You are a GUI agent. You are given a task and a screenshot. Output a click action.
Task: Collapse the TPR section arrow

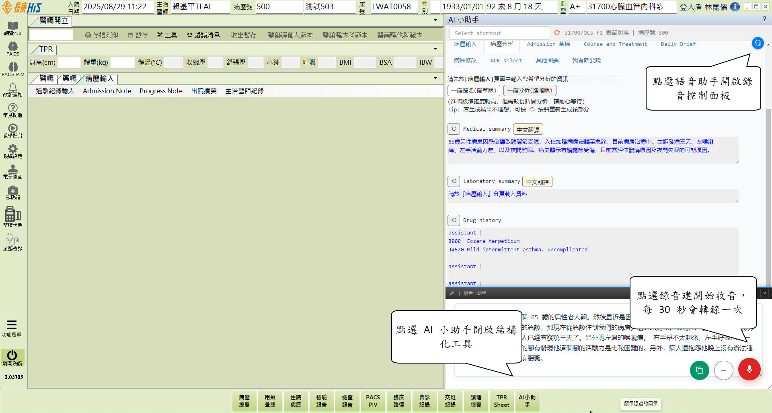[x=435, y=49]
